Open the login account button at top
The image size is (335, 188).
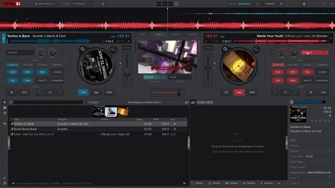46,4
